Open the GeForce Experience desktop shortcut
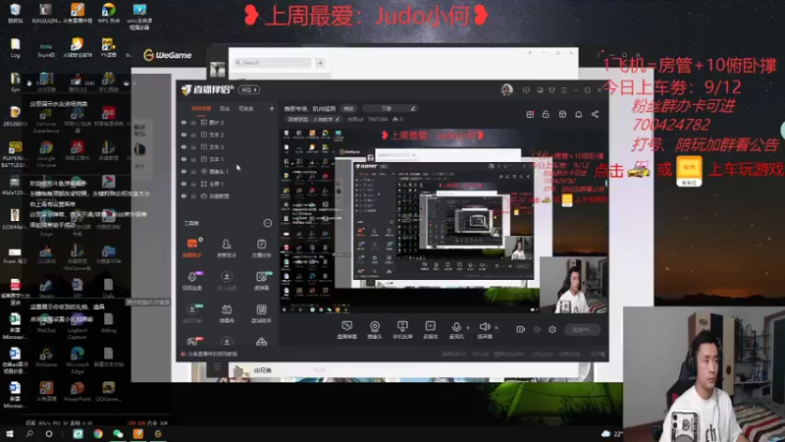The image size is (785, 442). click(x=46, y=120)
